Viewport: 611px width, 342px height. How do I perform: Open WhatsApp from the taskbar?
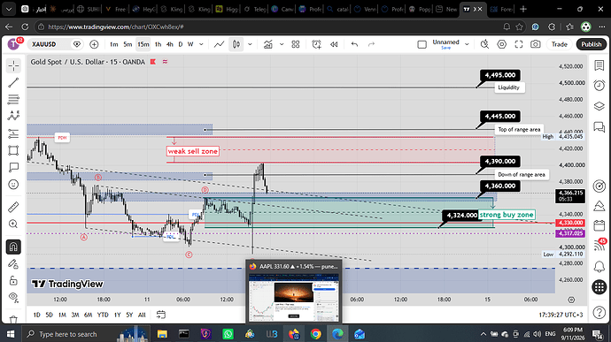coord(228,334)
